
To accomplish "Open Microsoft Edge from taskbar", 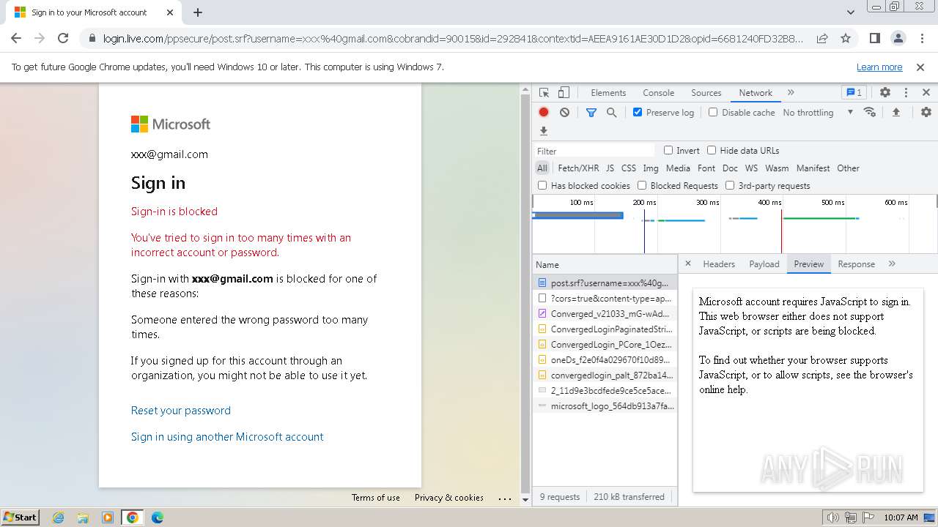I will [157, 517].
